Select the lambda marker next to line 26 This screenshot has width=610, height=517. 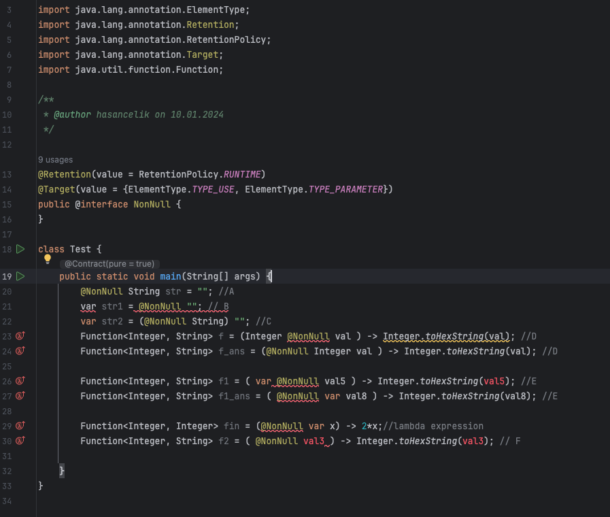tap(20, 381)
